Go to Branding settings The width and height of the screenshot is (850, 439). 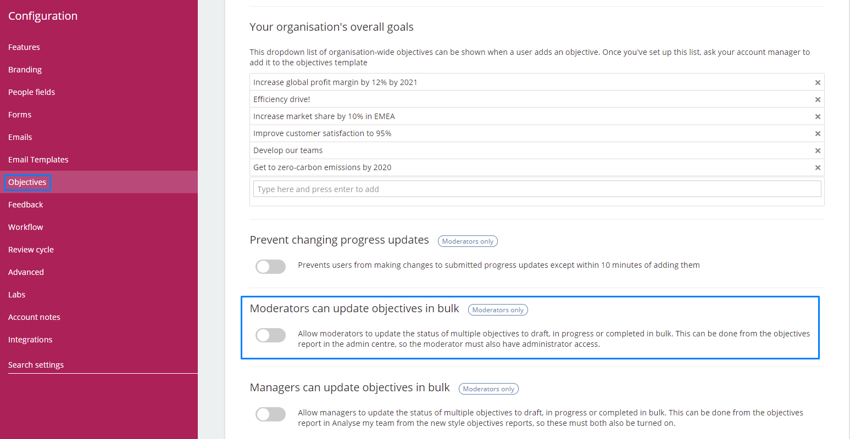click(25, 70)
